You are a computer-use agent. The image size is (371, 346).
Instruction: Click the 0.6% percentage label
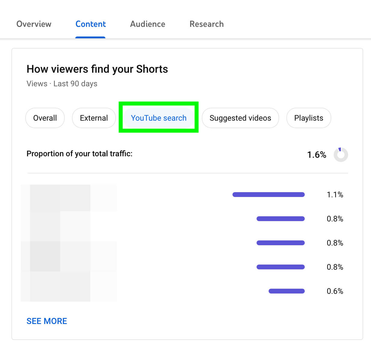(x=335, y=291)
